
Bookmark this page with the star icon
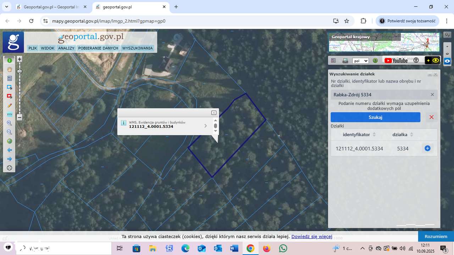(347, 21)
